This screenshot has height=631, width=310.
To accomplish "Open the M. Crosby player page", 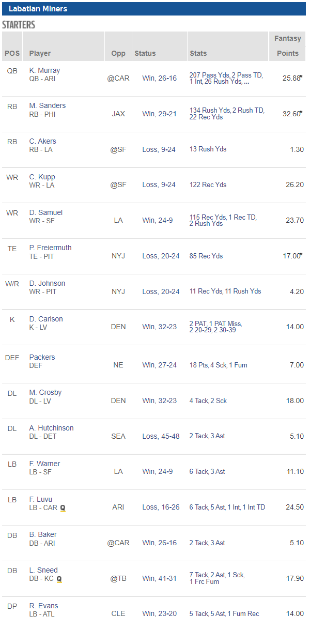I will click(x=45, y=392).
